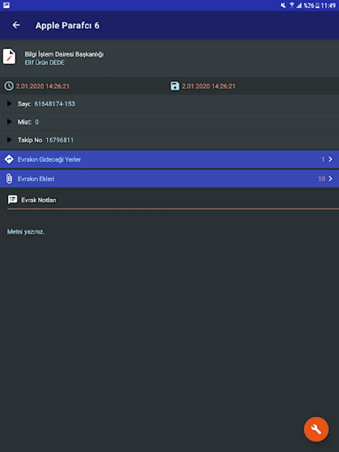Tap the orange wrench floating button
339x452 pixels.
(316, 429)
